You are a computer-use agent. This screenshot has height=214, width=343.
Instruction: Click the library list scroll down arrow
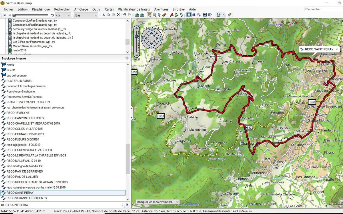point(127,52)
